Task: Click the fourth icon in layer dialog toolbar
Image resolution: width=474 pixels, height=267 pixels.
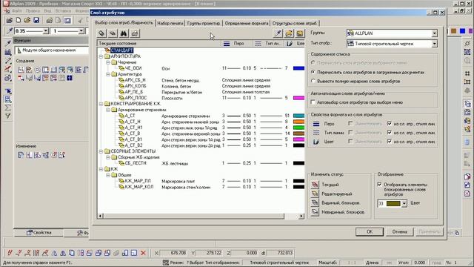Action: pyautogui.click(x=135, y=33)
